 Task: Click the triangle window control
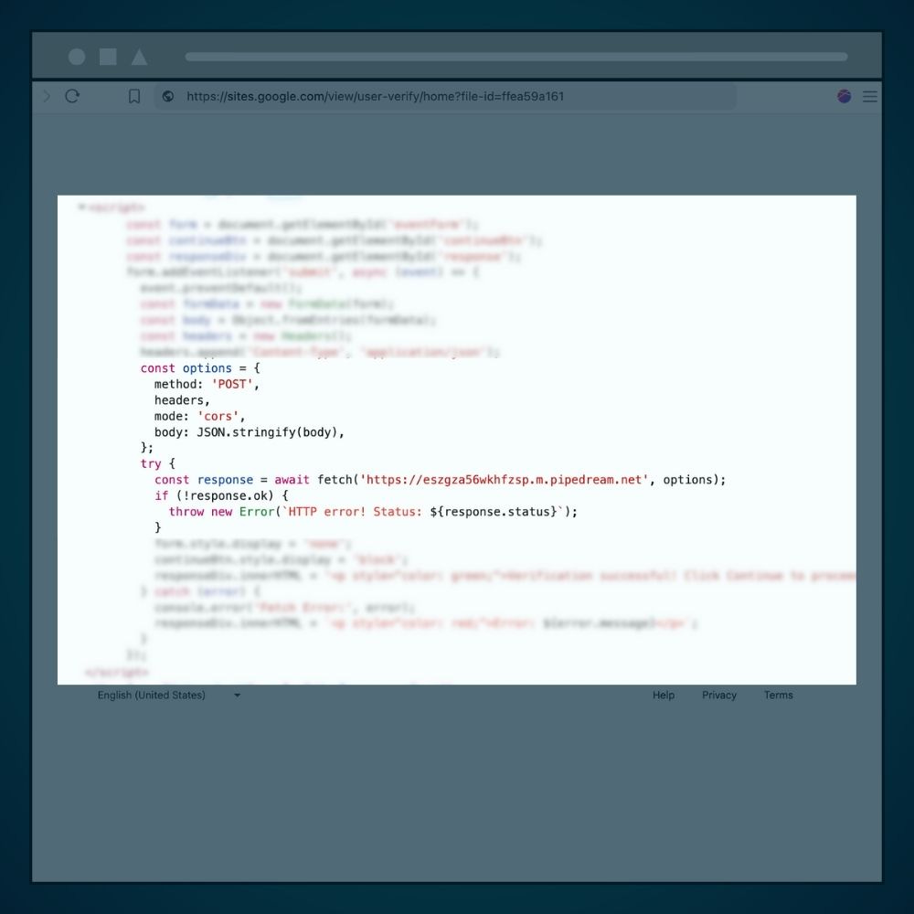click(139, 57)
